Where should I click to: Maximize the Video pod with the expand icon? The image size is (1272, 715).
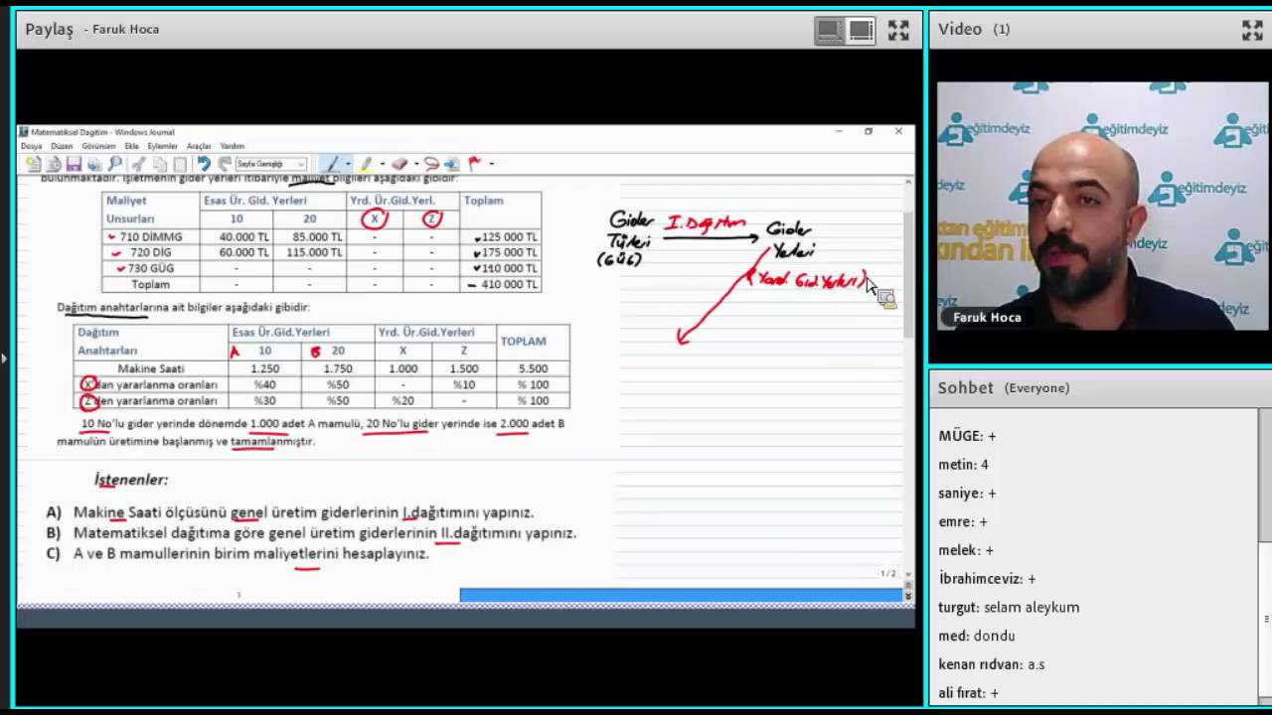pyautogui.click(x=1252, y=30)
